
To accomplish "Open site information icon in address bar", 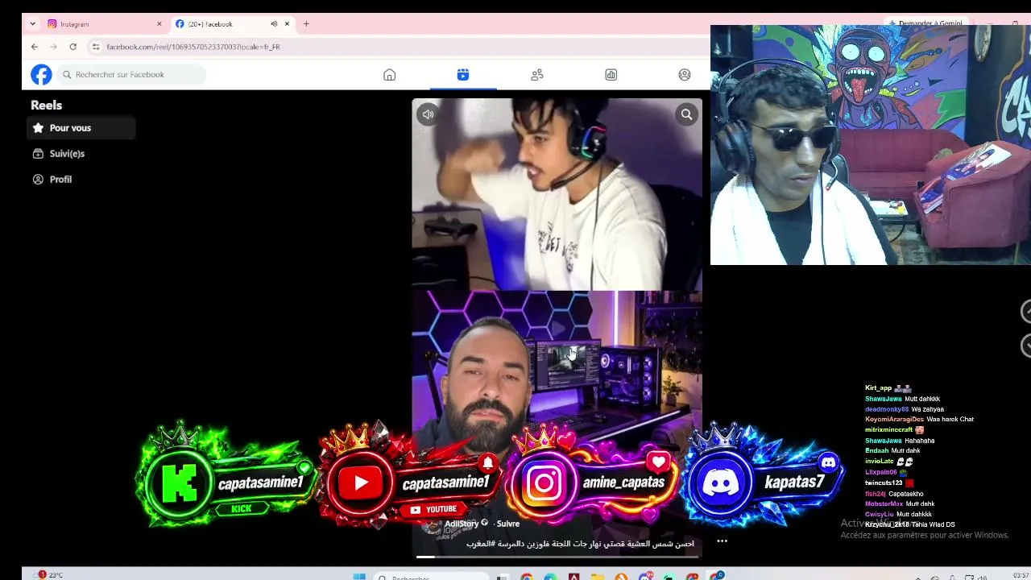I will point(96,47).
